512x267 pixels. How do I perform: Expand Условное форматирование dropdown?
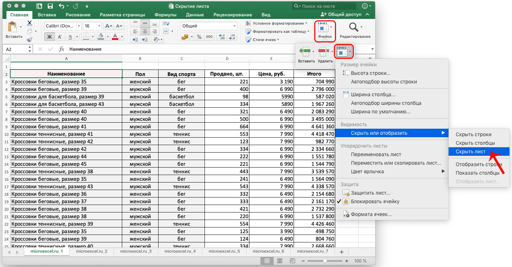(x=306, y=23)
